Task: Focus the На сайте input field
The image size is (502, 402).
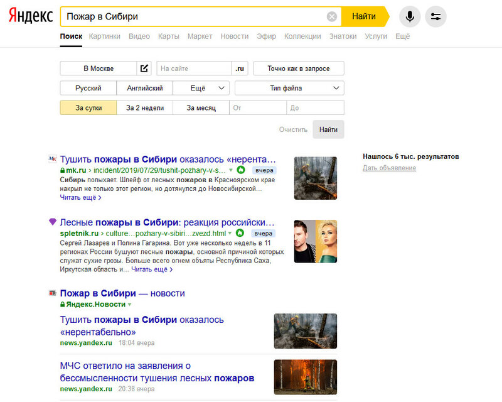Action: (194, 68)
